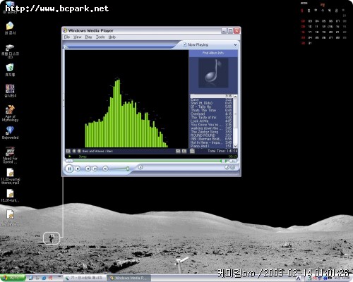Skip to the previous track
353x282 pixels.
pyautogui.click(x=88, y=168)
